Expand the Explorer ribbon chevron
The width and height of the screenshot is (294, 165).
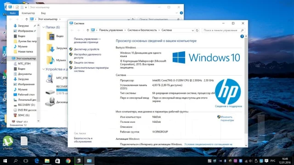(x=176, y=13)
